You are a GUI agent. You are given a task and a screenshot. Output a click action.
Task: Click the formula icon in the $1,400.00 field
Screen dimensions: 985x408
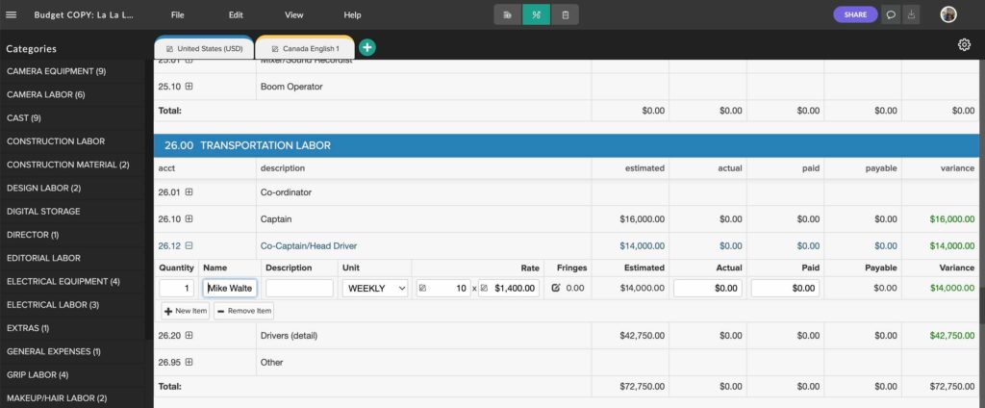484,288
